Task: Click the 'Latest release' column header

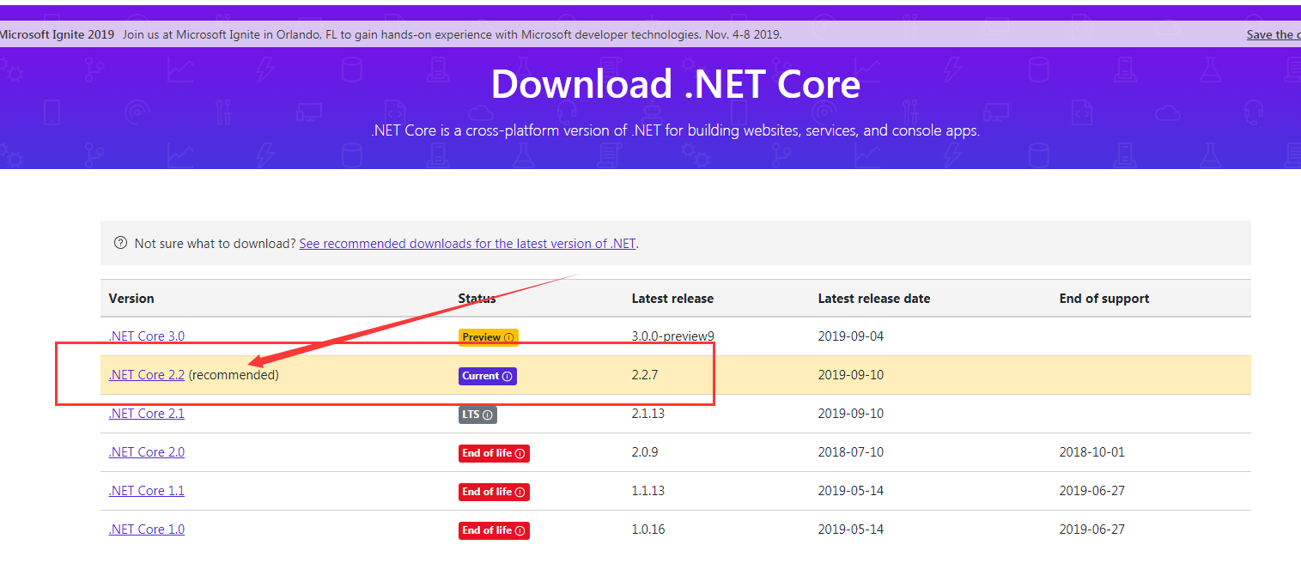Action: 672,299
